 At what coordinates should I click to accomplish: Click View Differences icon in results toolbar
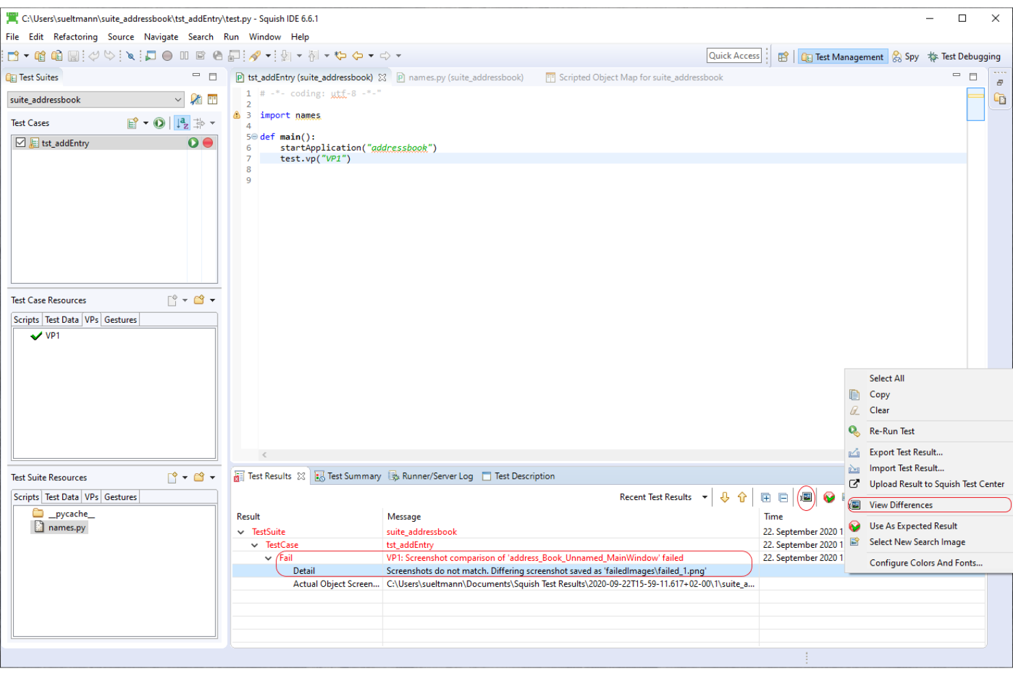point(806,497)
